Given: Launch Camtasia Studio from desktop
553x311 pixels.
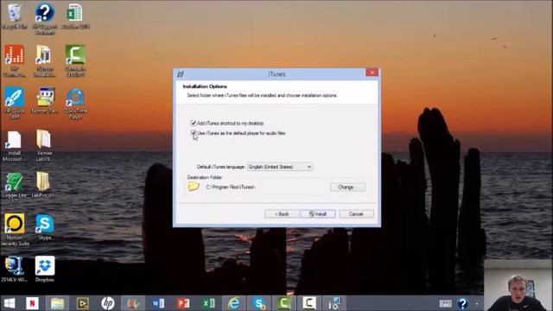Looking at the screenshot, I should [x=75, y=60].
